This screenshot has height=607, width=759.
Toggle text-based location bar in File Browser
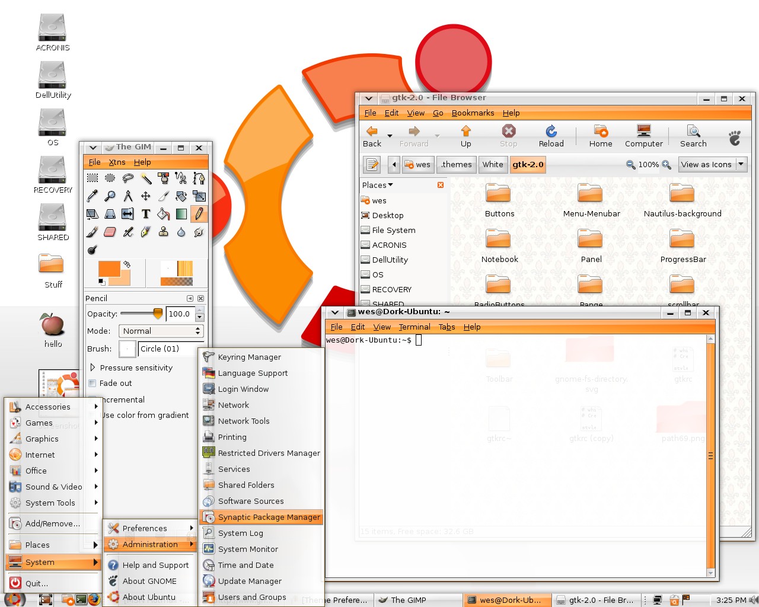click(x=372, y=164)
